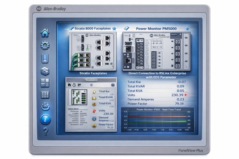Open the Stratix switch faceplate image
This screenshot has height=159, width=239.
click(x=91, y=51)
